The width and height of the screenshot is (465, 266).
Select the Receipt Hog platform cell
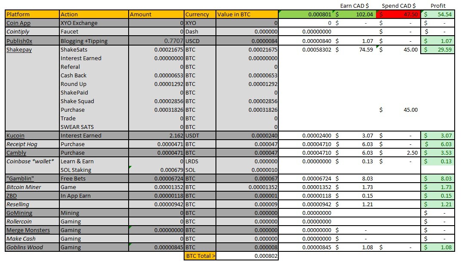[32, 144]
